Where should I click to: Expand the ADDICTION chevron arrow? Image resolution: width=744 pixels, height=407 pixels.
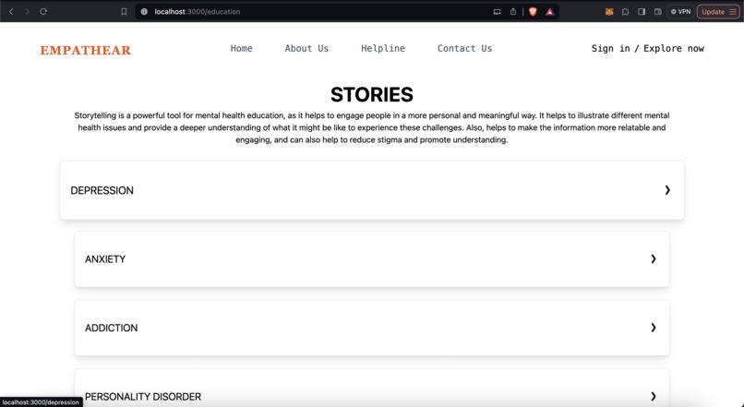click(x=654, y=328)
